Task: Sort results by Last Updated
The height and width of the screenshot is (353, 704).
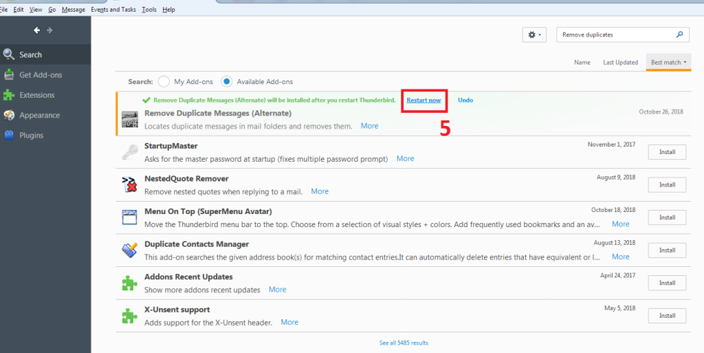Action: pyautogui.click(x=621, y=63)
